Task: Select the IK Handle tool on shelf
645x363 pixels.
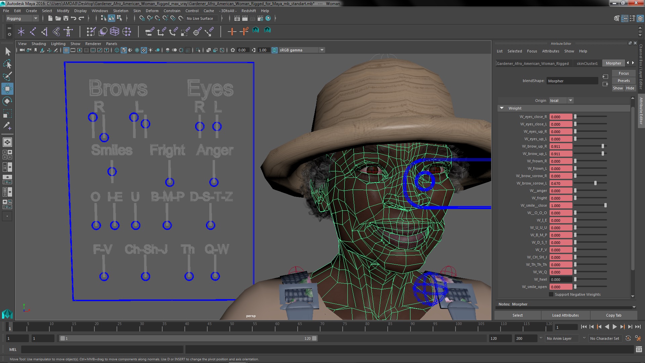Action: (x=45, y=32)
